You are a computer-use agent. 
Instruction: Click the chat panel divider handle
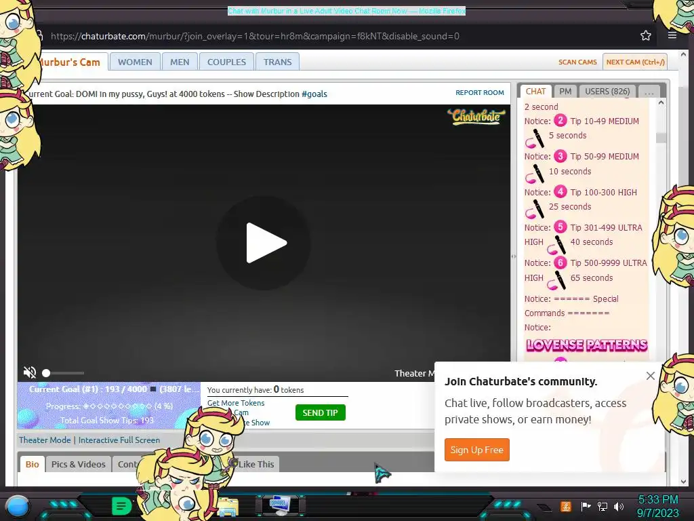click(514, 256)
